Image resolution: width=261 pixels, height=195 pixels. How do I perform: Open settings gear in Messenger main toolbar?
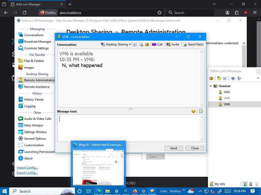211,78
